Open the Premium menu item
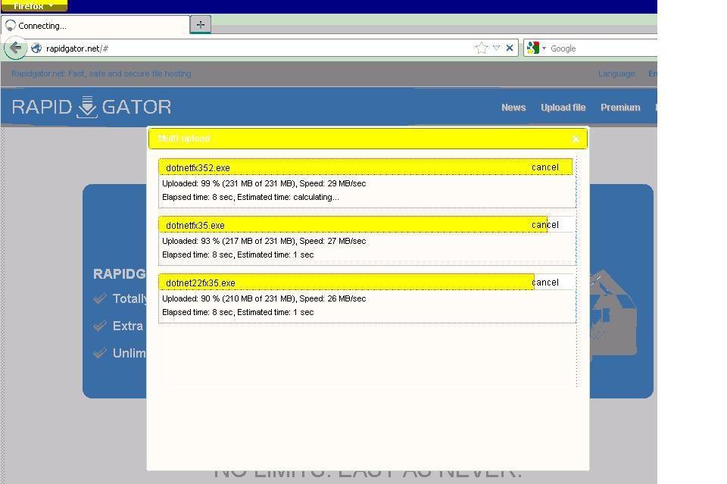Image resolution: width=727 pixels, height=484 pixels. pyautogui.click(x=620, y=108)
